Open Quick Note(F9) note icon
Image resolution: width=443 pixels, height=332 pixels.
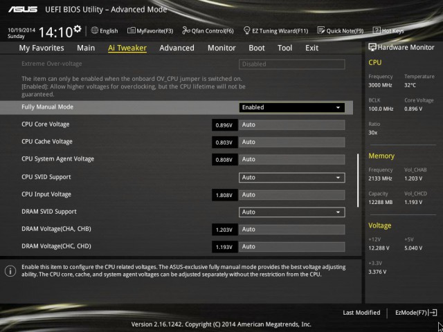321,30
